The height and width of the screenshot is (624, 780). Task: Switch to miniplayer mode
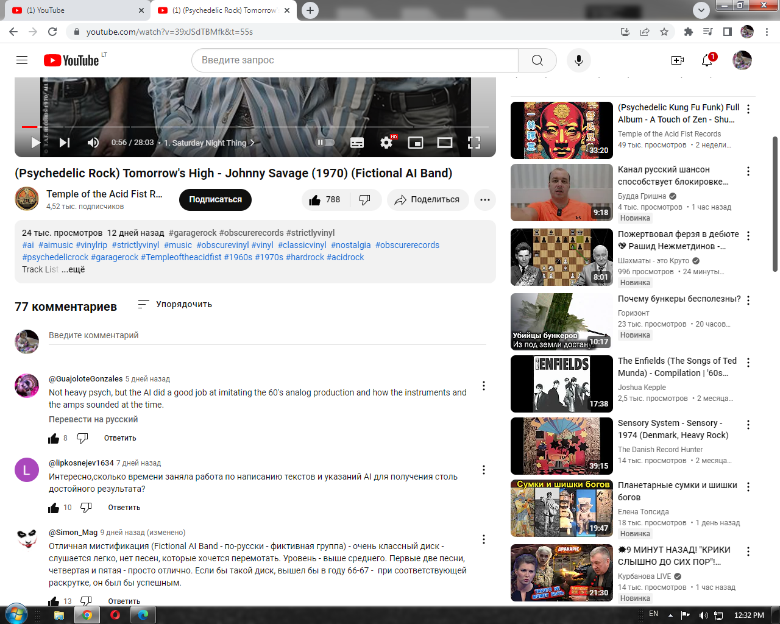click(416, 143)
